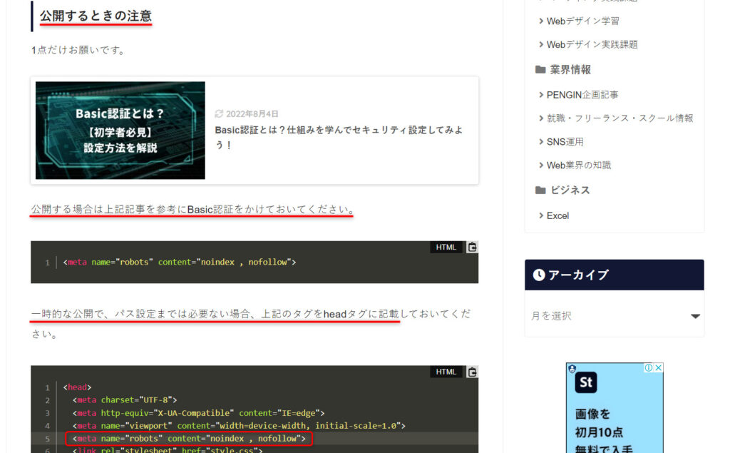
Task: Click the chevron beside Webデザイン学習
Action: pos(541,21)
